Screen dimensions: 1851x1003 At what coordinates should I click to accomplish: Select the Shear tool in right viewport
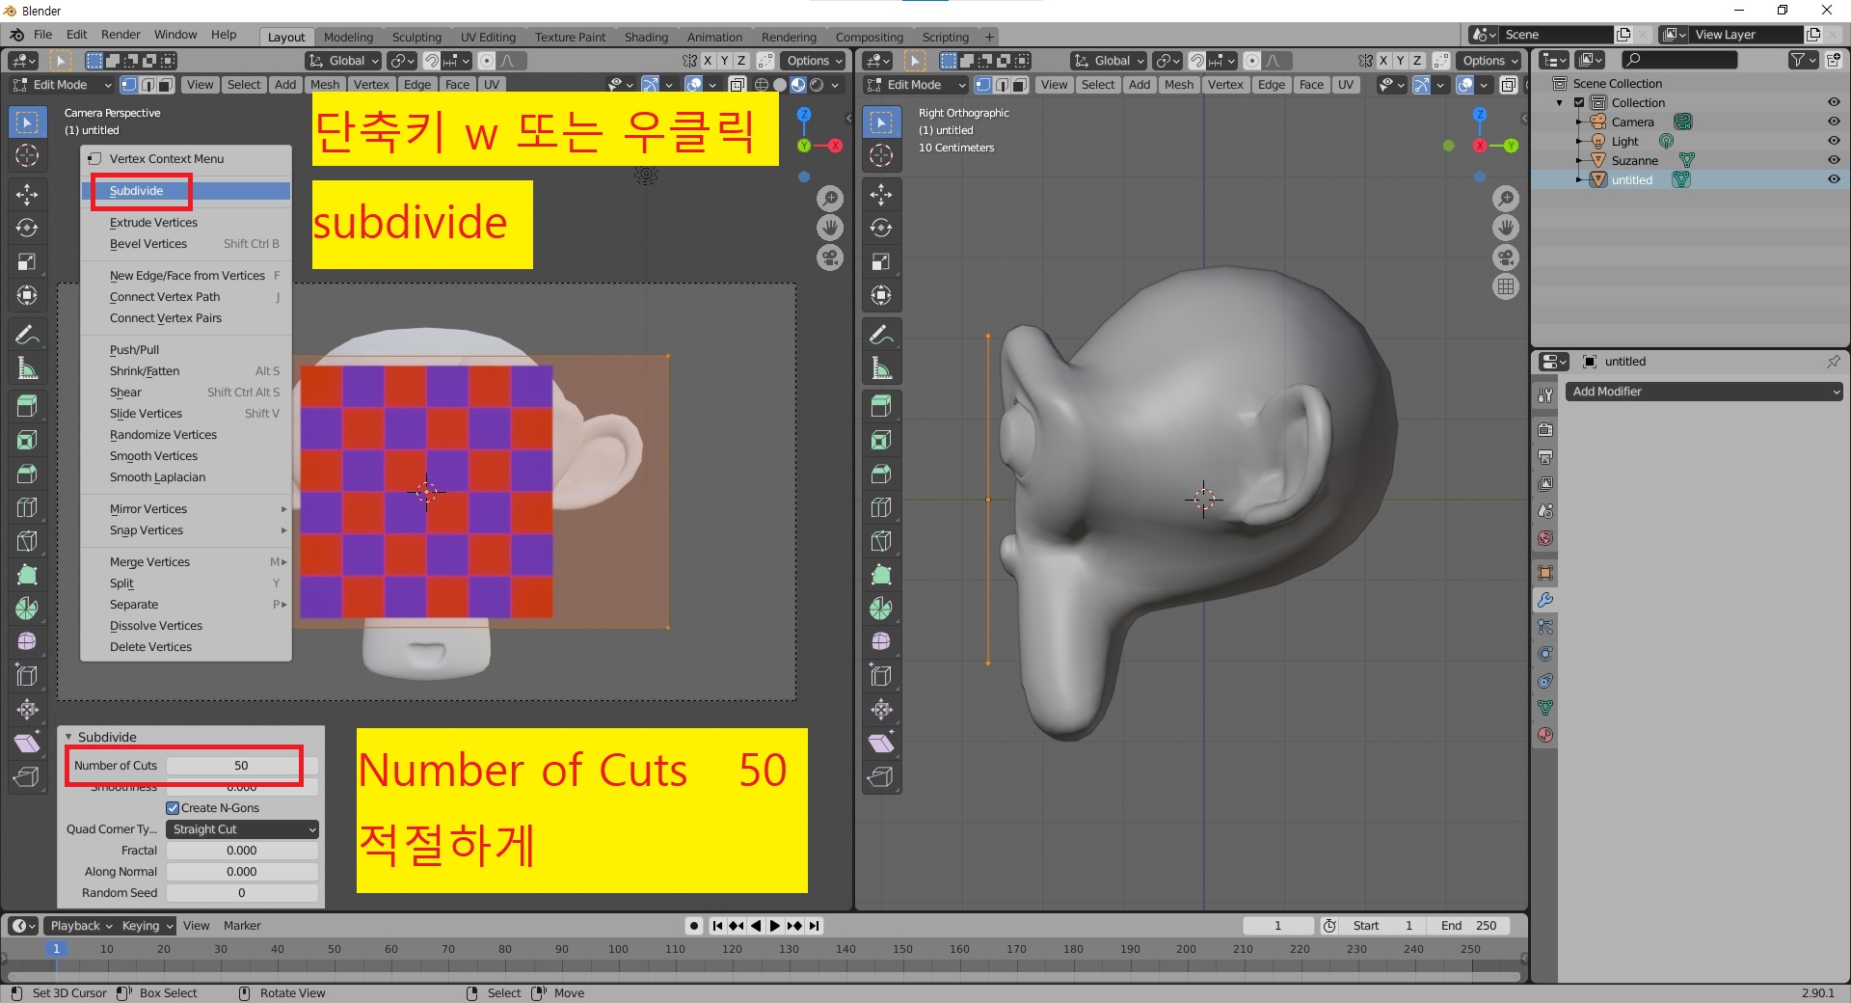(x=881, y=743)
